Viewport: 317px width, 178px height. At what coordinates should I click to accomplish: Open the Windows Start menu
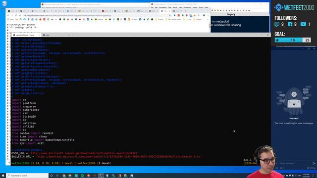[x=3, y=176]
